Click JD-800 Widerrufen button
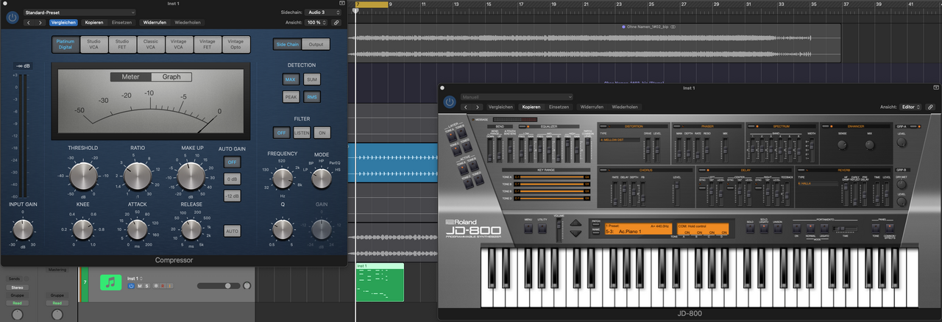This screenshot has width=942, height=322. 592,107
